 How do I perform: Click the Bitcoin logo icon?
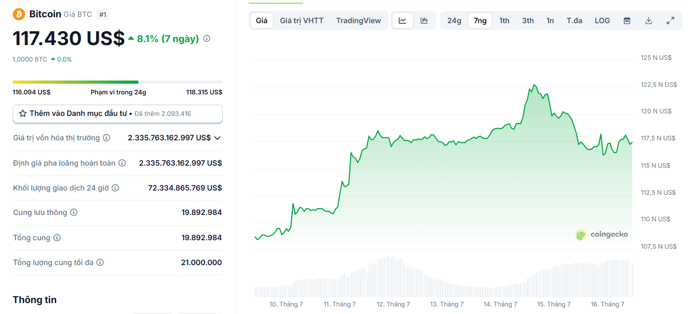pyautogui.click(x=19, y=14)
